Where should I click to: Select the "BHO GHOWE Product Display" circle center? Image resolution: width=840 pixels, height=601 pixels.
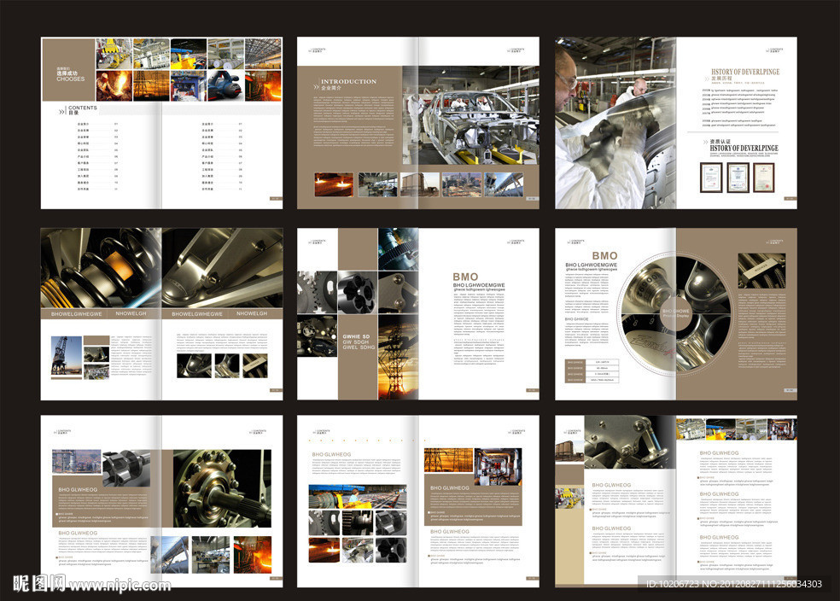676,313
